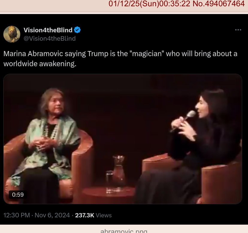The height and width of the screenshot is (233, 248).
Task: Click the blue verified checkmark badge
Action: point(77,30)
